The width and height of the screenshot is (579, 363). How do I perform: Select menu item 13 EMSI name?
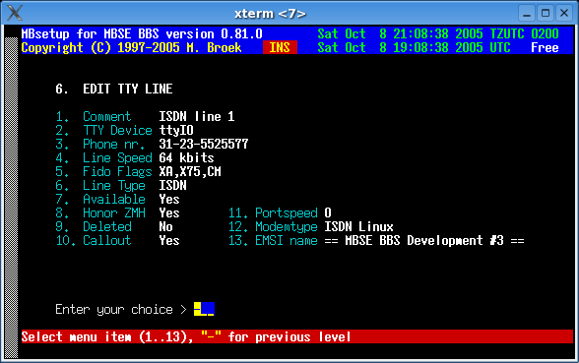(273, 240)
